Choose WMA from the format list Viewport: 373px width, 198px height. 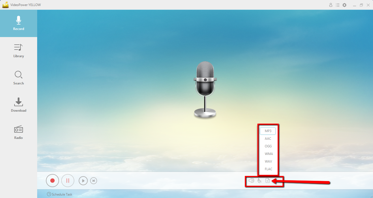268,154
